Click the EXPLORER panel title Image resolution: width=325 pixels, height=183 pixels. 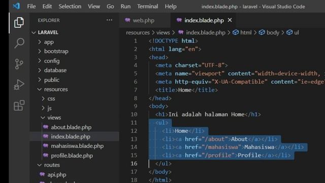coord(49,20)
